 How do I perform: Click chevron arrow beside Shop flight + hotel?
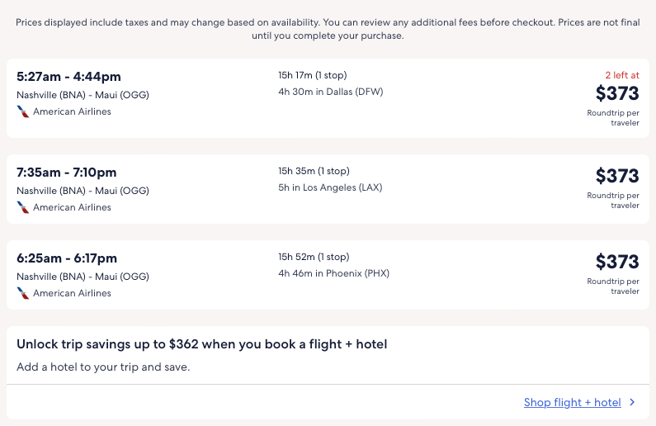(632, 403)
